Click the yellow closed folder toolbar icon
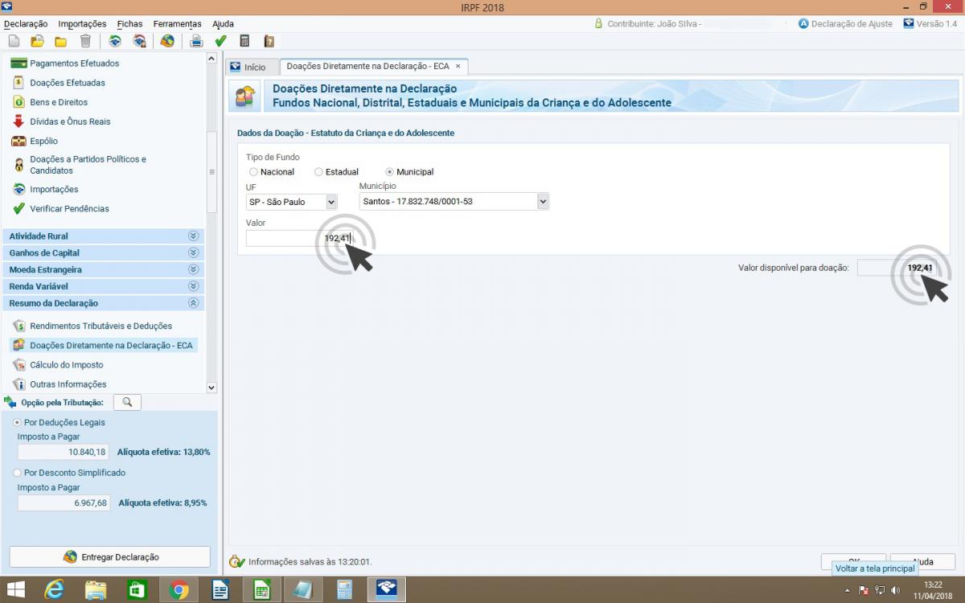 [x=61, y=41]
